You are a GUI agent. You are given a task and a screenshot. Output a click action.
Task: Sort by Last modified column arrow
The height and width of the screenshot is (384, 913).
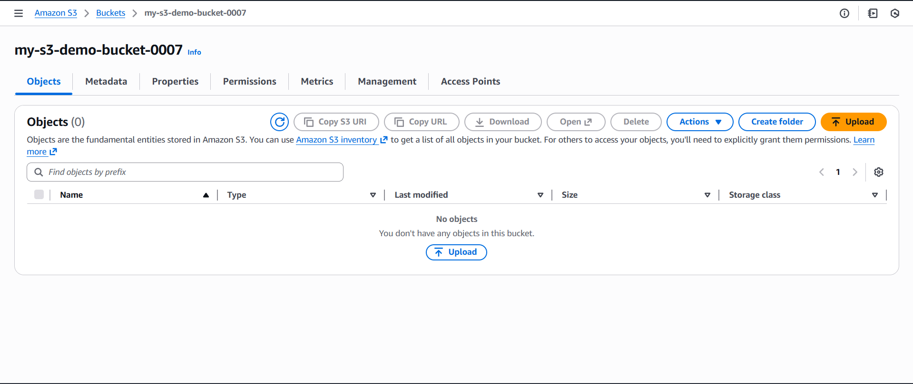pyautogui.click(x=540, y=195)
